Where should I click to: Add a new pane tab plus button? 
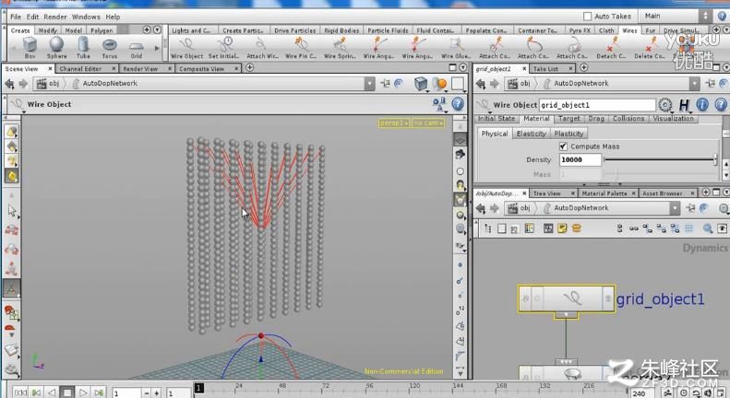(x=250, y=68)
